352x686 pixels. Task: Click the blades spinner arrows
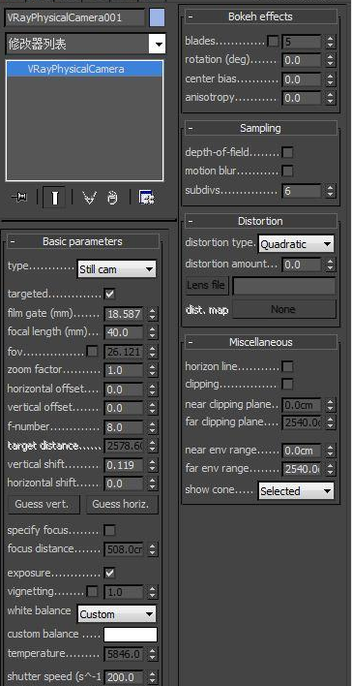pyautogui.click(x=330, y=42)
